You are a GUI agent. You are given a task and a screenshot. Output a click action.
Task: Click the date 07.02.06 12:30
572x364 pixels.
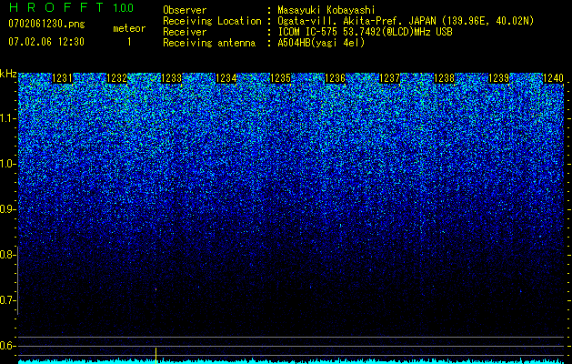coord(46,42)
